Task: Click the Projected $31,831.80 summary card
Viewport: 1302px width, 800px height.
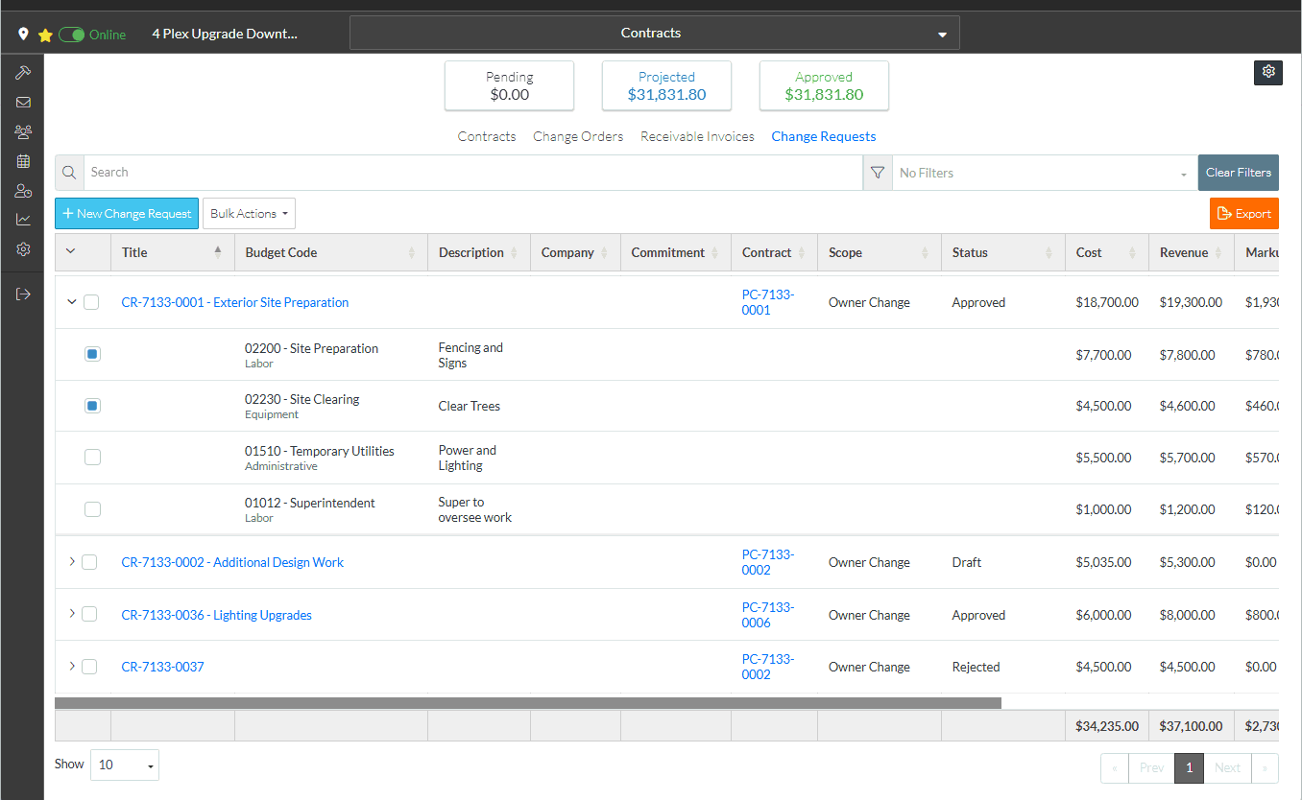Action: click(666, 85)
